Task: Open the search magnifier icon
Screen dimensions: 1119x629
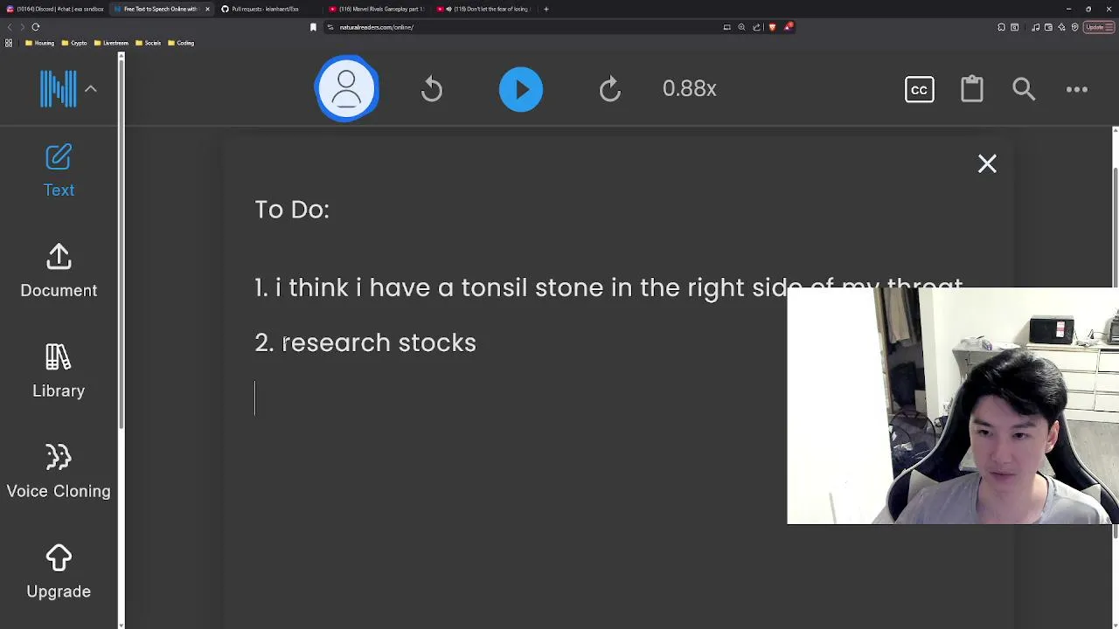Action: pyautogui.click(x=1024, y=89)
